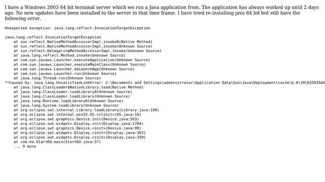325x182 pixels.
Task: Select the "Launcher.doLaunchApp" stack line
Action: click(x=74, y=69)
